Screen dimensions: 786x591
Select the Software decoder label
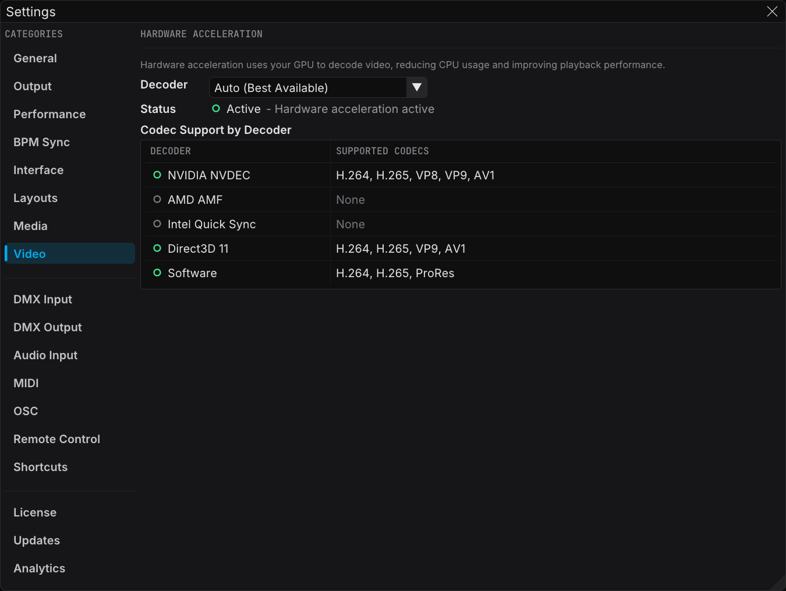192,273
